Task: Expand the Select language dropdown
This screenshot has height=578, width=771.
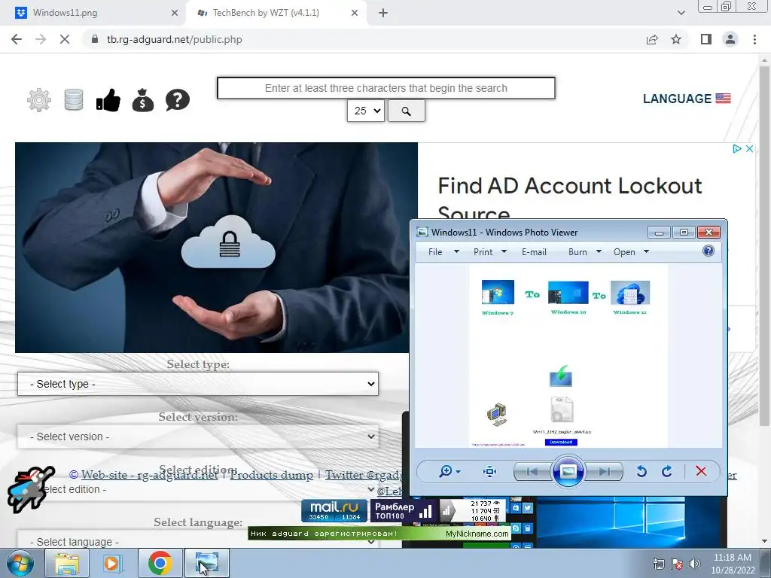Action: [x=198, y=540]
